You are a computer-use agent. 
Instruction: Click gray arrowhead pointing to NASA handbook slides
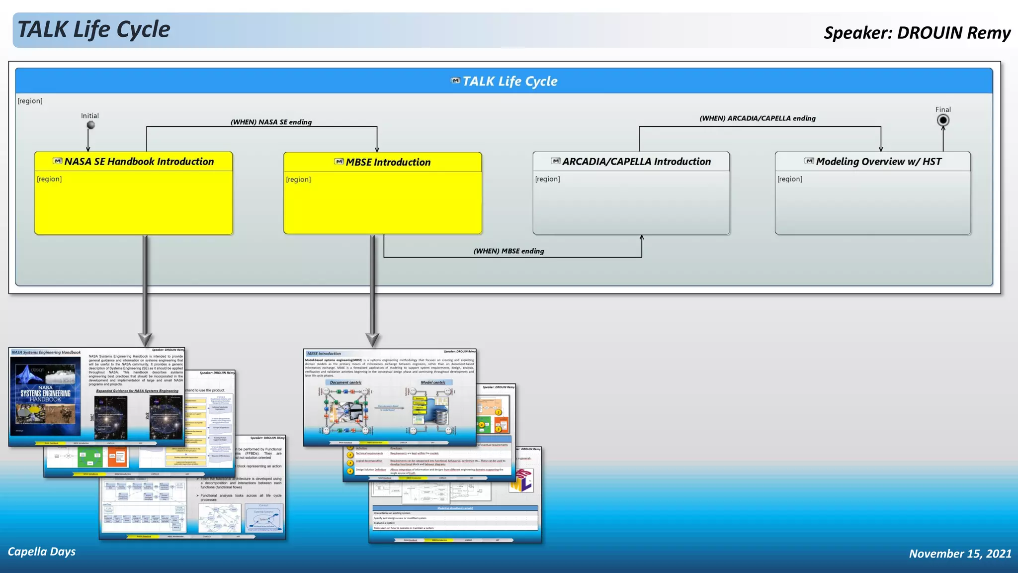click(145, 340)
